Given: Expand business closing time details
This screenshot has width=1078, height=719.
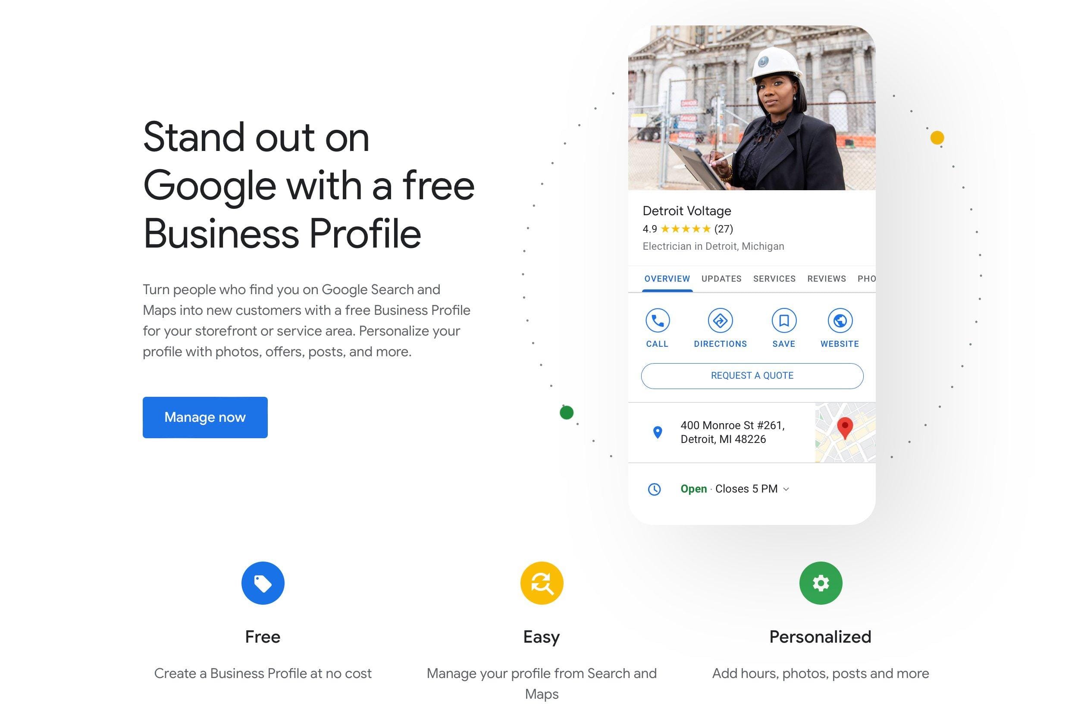Looking at the screenshot, I should 789,489.
